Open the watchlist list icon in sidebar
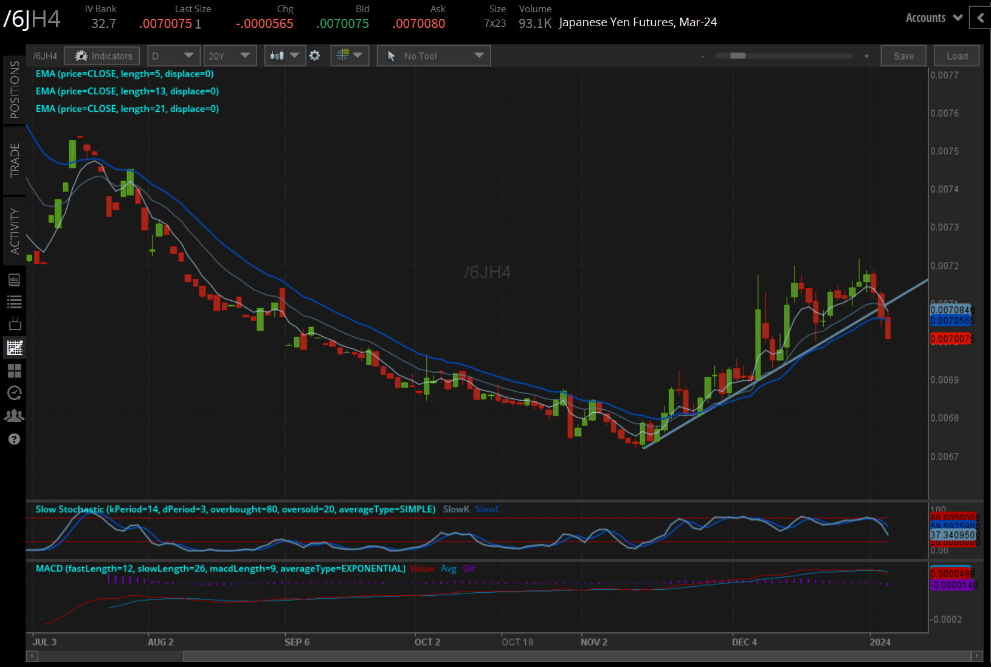The height and width of the screenshot is (667, 991). coord(14,302)
